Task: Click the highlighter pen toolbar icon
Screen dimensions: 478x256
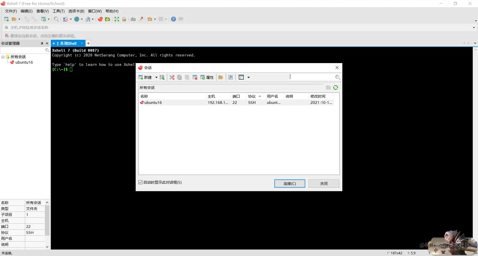Action: (x=140, y=19)
